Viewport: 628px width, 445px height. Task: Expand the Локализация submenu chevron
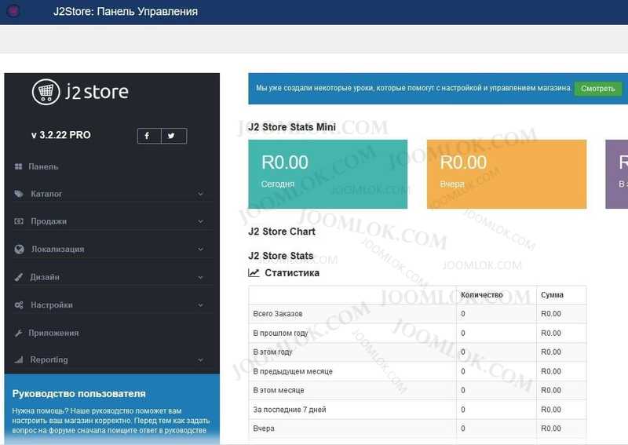point(200,249)
